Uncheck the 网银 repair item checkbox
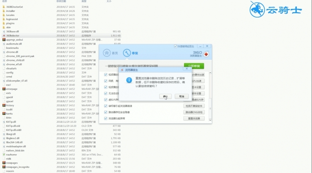 tap(106, 81)
